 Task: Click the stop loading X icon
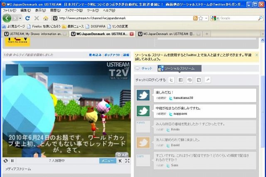pos(37,18)
